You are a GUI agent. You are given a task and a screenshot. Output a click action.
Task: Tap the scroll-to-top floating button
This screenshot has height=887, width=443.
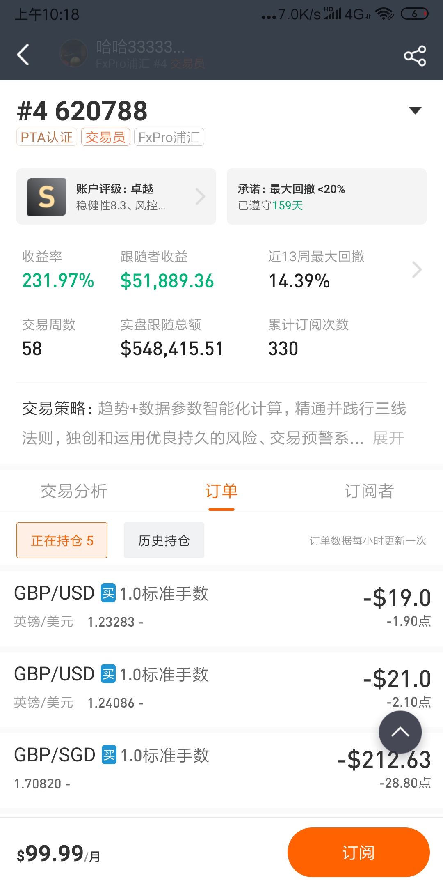400,732
